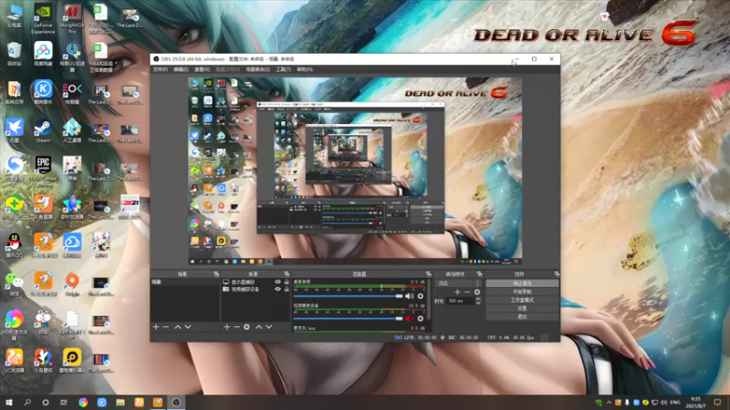Click the Stop Streaming button
This screenshot has height=410, width=730.
[522, 283]
